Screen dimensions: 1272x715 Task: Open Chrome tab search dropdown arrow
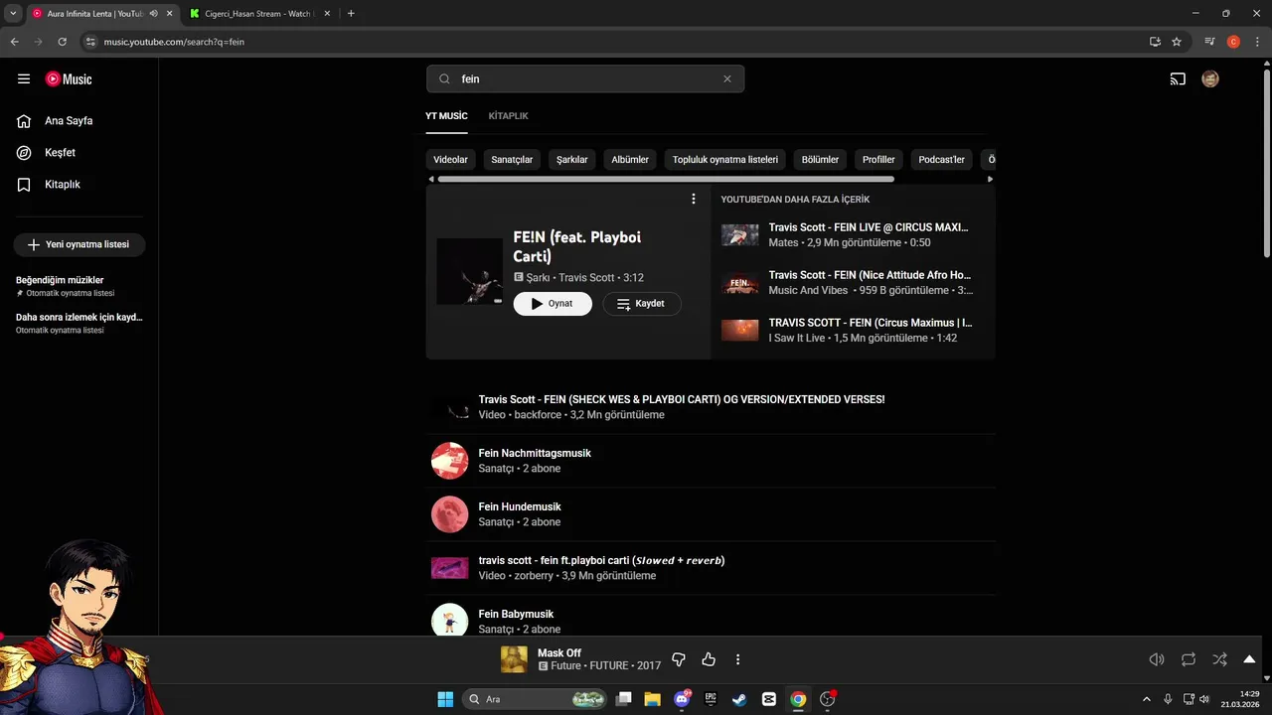[13, 14]
